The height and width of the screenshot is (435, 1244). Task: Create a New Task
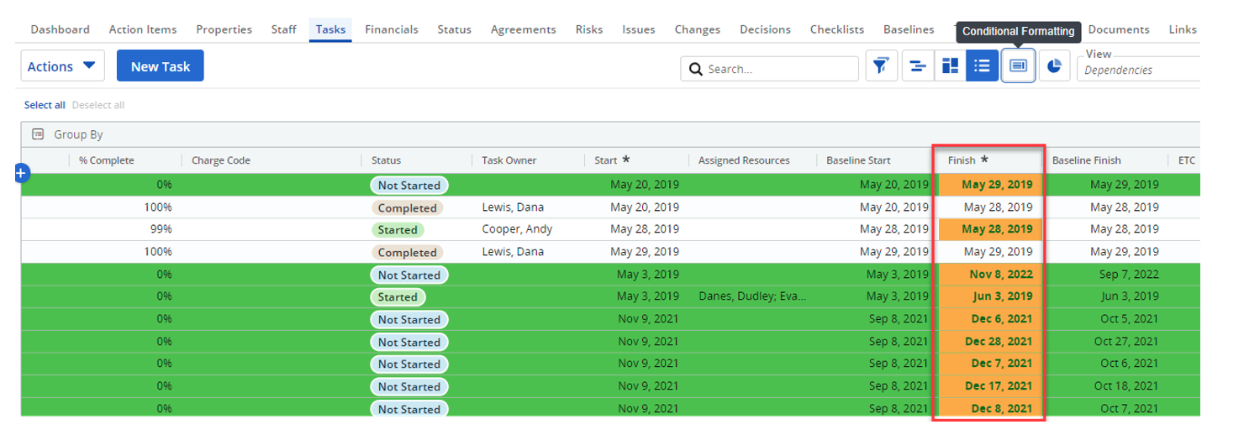pos(161,66)
